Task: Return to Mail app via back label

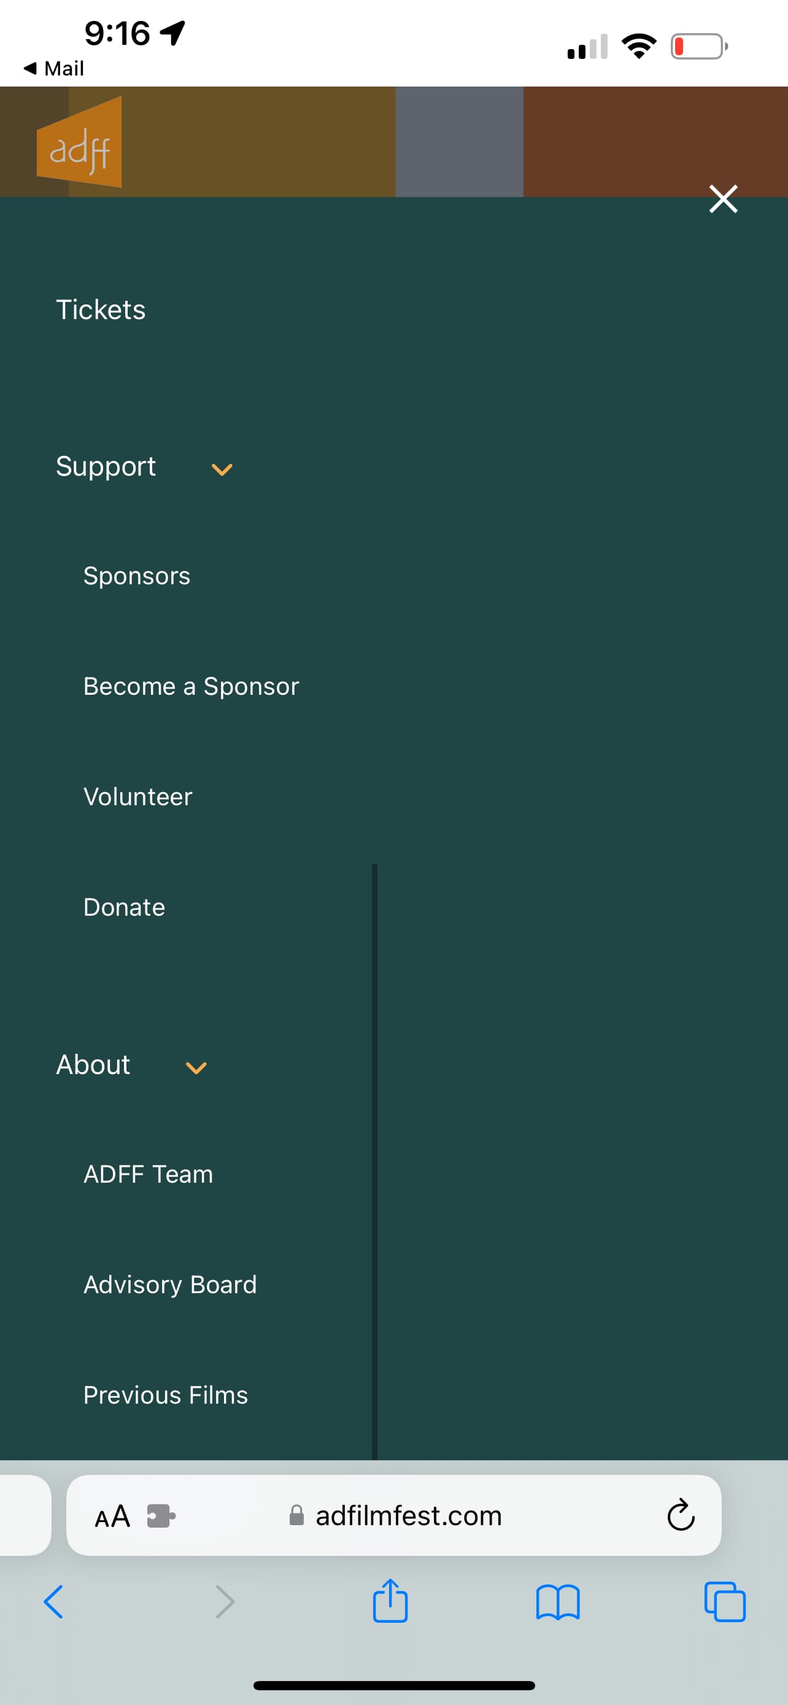Action: [53, 68]
